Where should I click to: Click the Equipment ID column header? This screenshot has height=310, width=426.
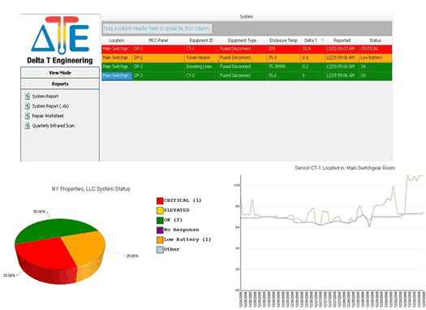coord(201,41)
